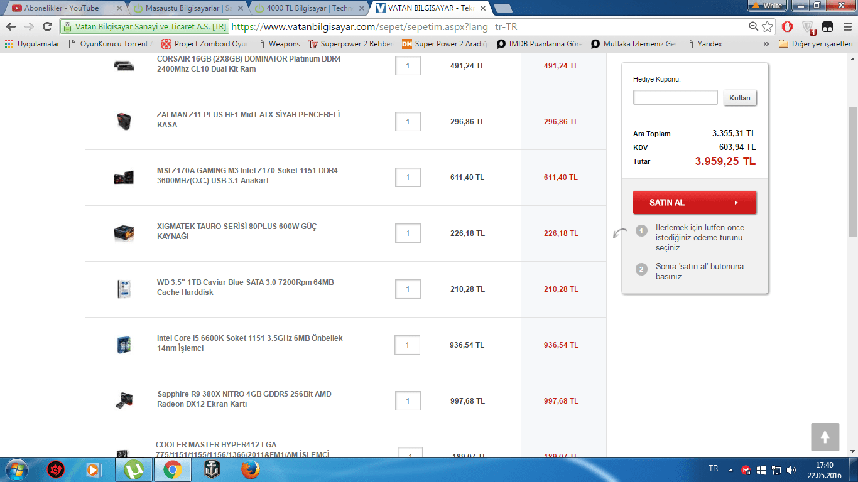The width and height of the screenshot is (858, 482).
Task: Open the Weapons bookmark
Action: tap(278, 44)
